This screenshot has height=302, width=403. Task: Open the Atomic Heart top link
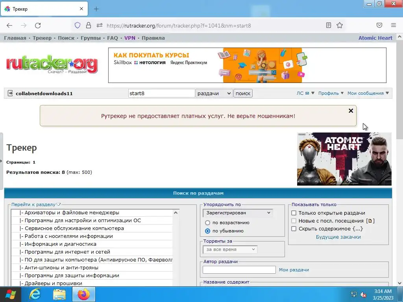375,38
